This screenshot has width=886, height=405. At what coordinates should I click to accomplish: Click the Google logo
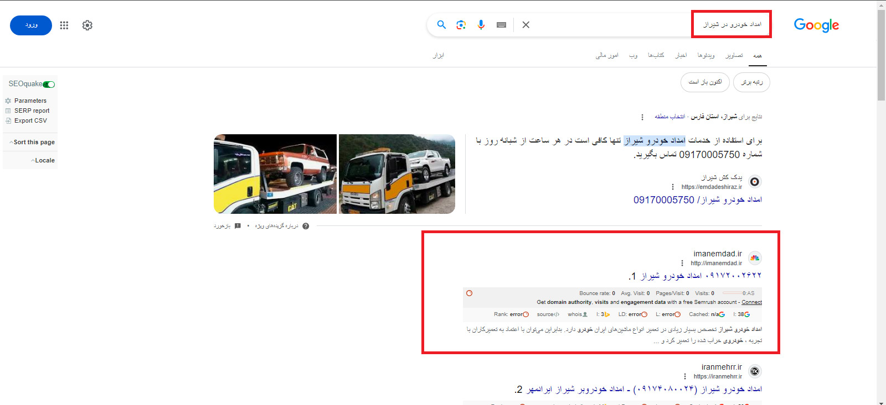click(816, 25)
